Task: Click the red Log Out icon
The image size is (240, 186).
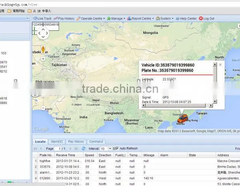Action: pos(201,18)
